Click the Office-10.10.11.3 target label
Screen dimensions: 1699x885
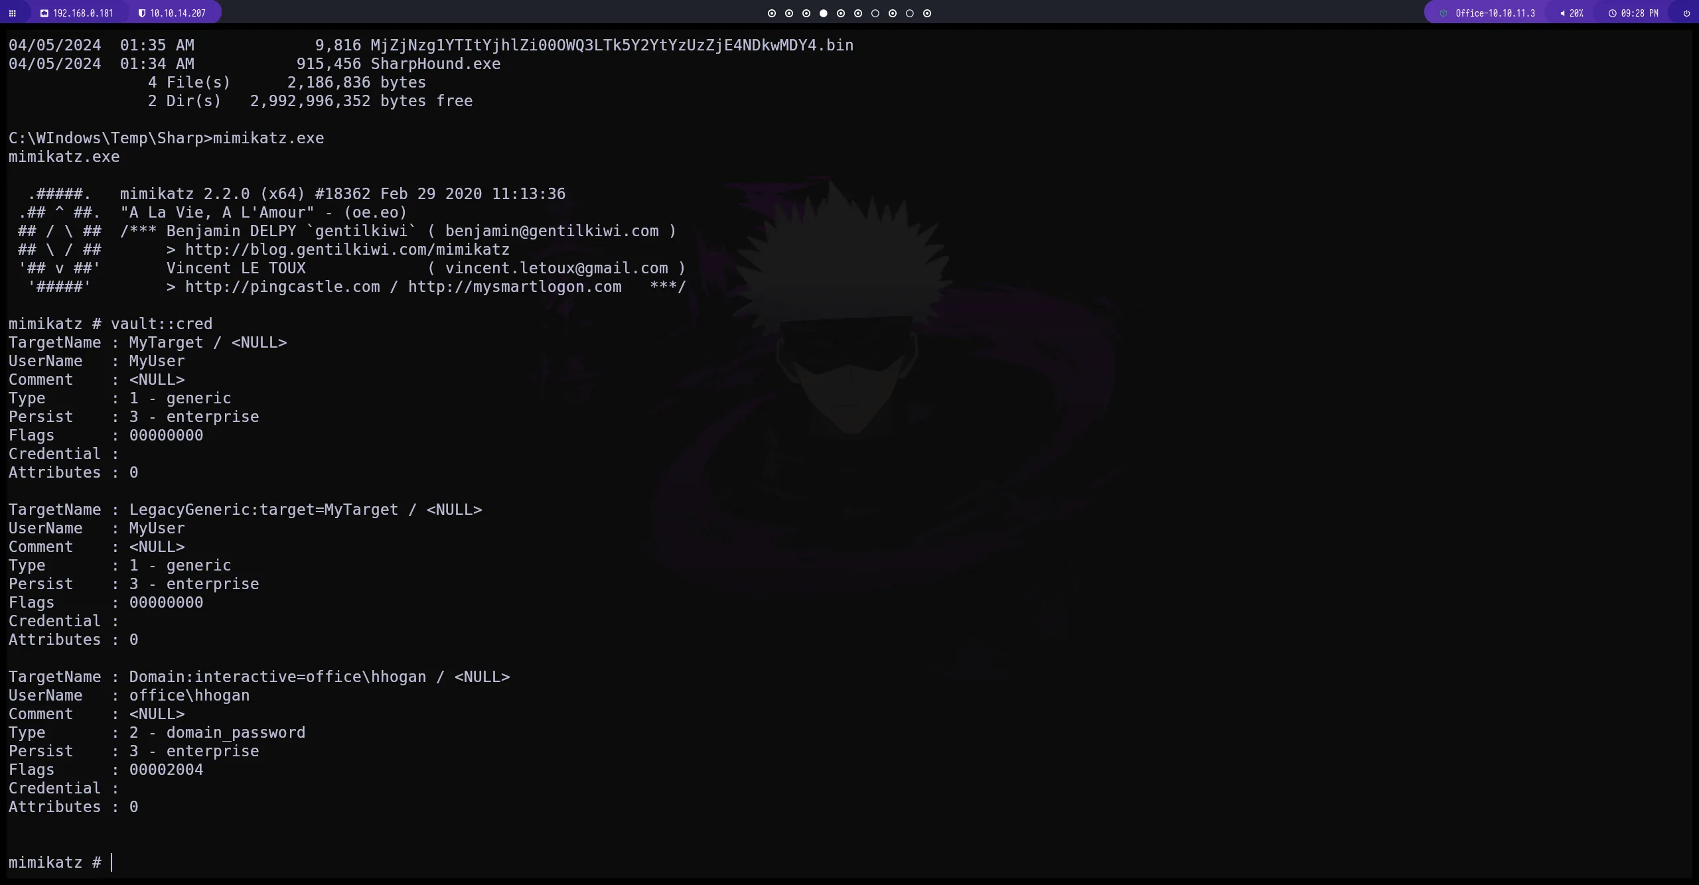tap(1495, 13)
